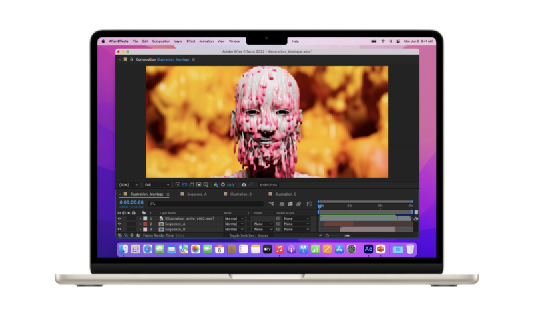Open Spotlight search in menu bar

390,41
